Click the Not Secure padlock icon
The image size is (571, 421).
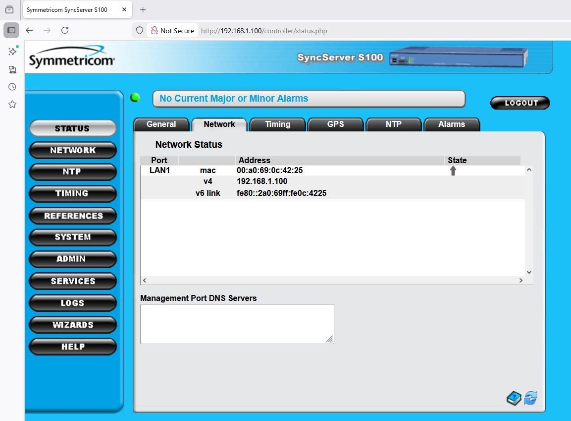coord(155,31)
